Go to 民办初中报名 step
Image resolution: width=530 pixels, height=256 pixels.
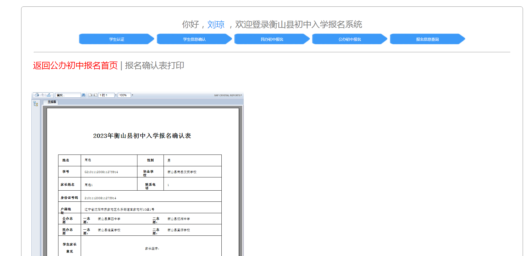(x=272, y=39)
